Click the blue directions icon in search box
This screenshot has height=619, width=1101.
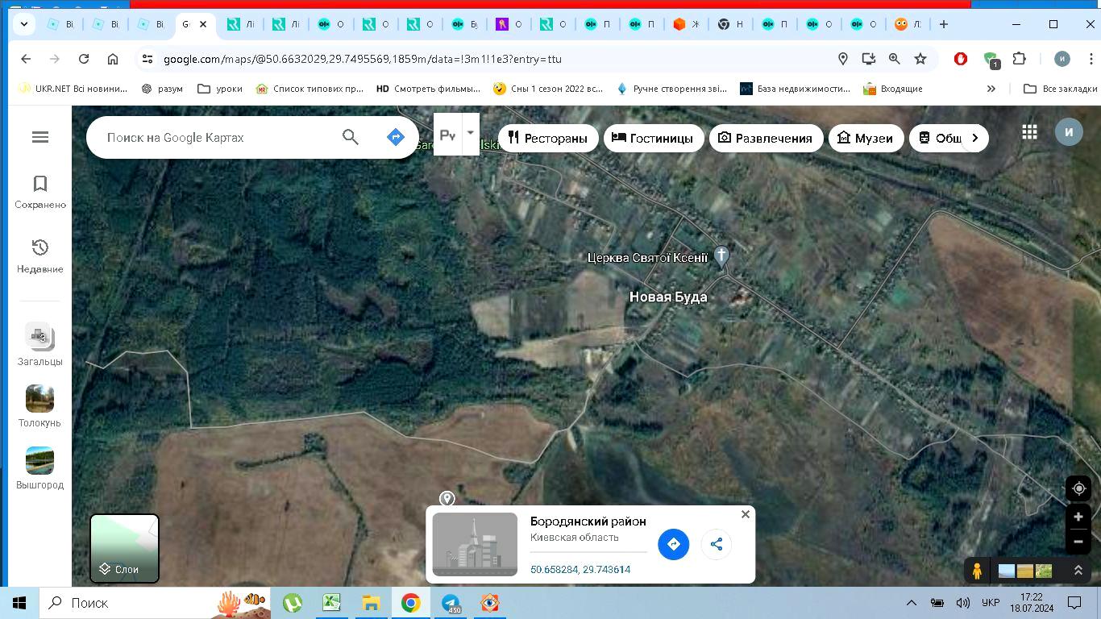pos(395,138)
